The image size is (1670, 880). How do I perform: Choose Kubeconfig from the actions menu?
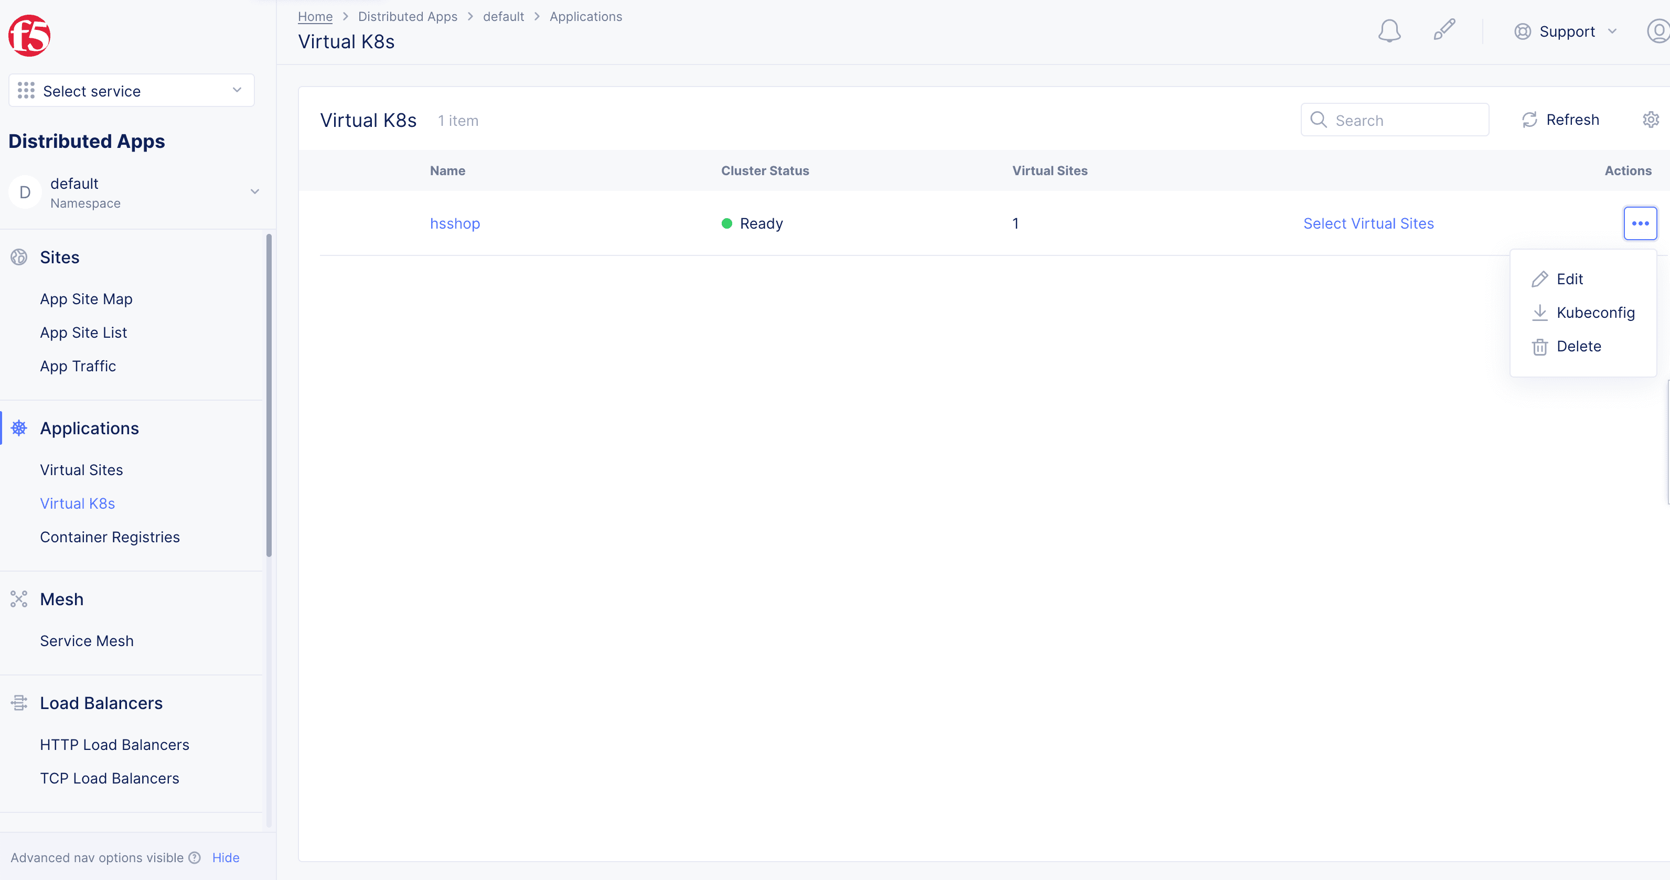pyautogui.click(x=1595, y=313)
